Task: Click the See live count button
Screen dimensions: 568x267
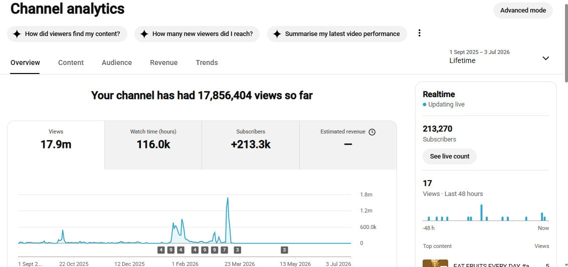Action: pyautogui.click(x=450, y=156)
